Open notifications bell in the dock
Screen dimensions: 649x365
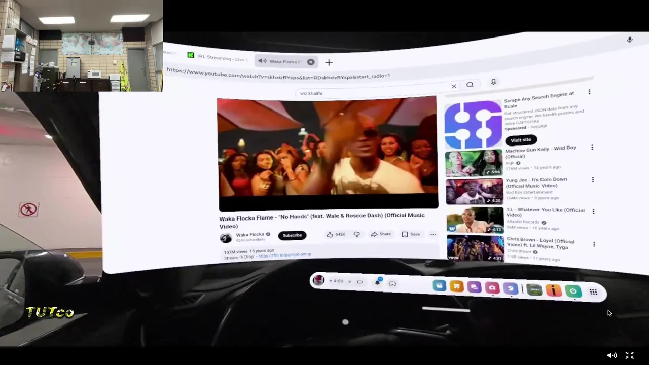tap(378, 282)
